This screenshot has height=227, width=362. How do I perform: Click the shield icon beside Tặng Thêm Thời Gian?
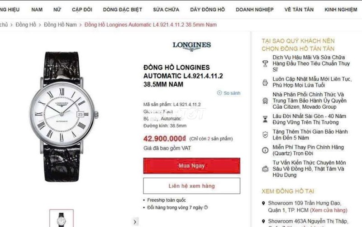[x=265, y=135]
